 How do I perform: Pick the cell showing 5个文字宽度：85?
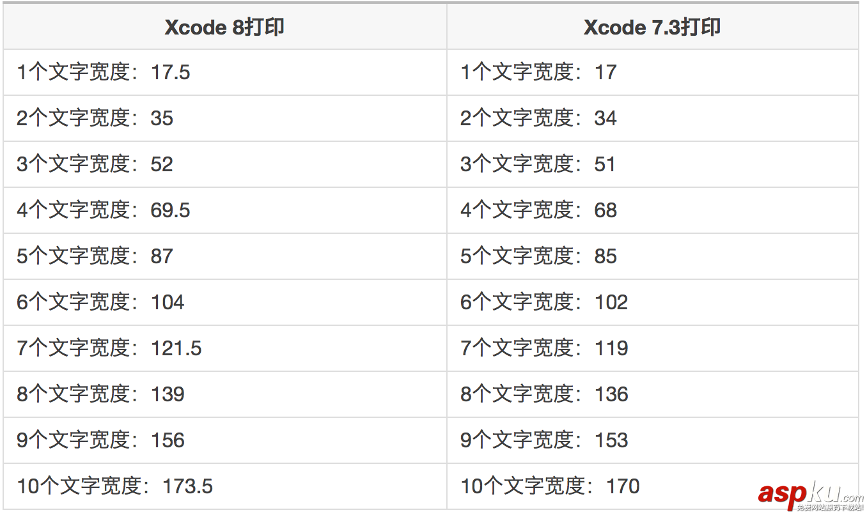click(x=538, y=256)
